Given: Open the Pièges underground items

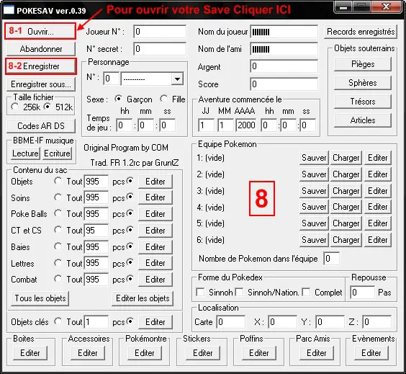Looking at the screenshot, I should click(363, 64).
